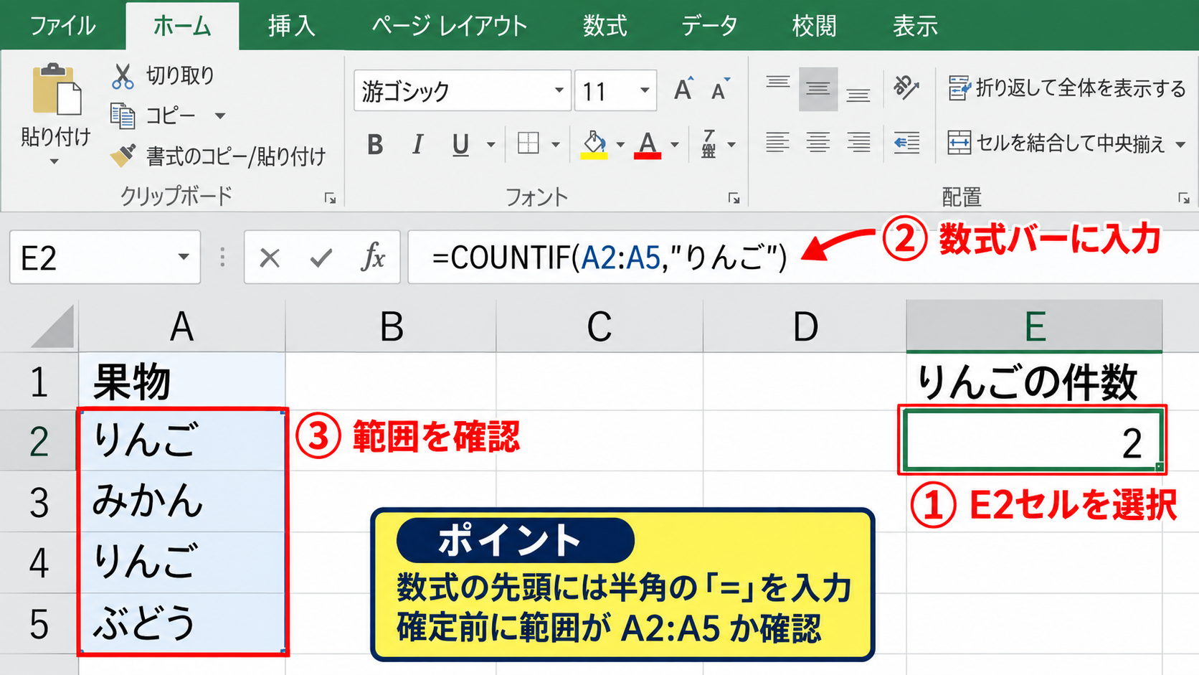Image resolution: width=1199 pixels, height=675 pixels.
Task: Cancel formula entry with X icon
Action: point(270,258)
